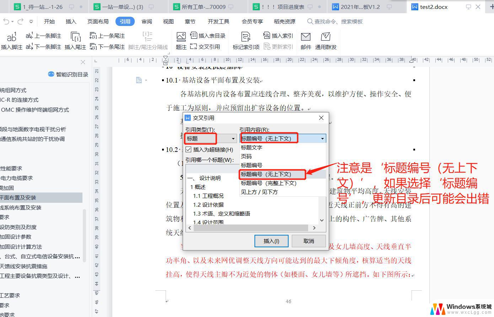The image size is (494, 317).
Task: Go to next endnote (下一条尾注)
Action: (x=107, y=47)
